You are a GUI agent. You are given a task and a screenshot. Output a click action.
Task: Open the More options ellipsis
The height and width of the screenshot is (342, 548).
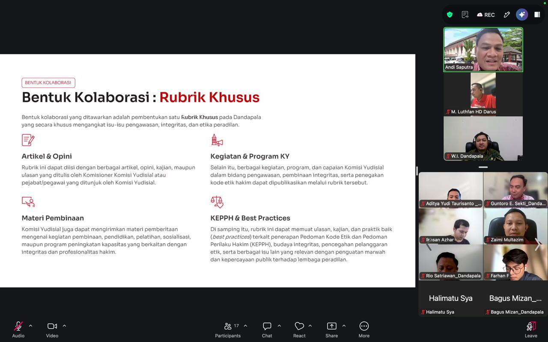point(364,330)
